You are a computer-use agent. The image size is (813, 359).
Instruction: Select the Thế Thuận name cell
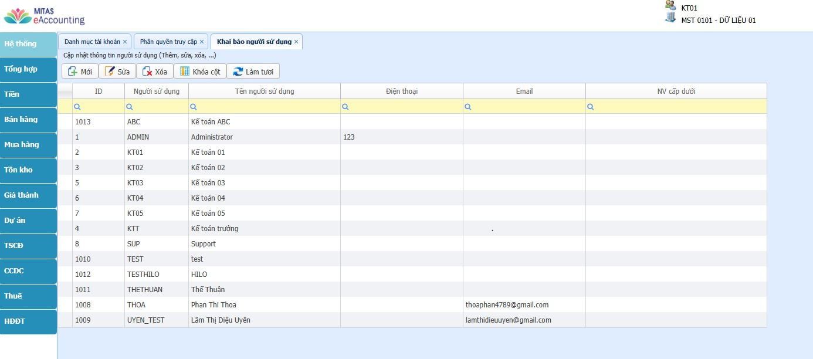coord(265,289)
